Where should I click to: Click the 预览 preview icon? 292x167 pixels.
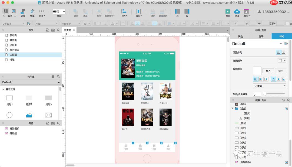tap(228, 12)
